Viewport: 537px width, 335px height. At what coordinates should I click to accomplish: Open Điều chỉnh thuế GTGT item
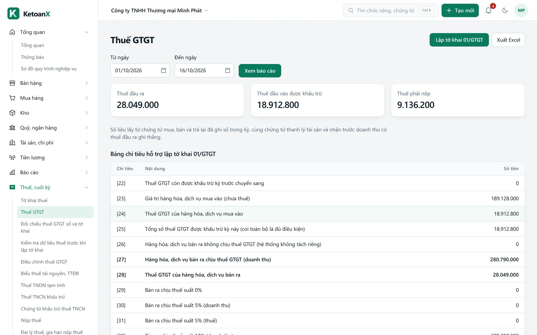tap(55, 262)
